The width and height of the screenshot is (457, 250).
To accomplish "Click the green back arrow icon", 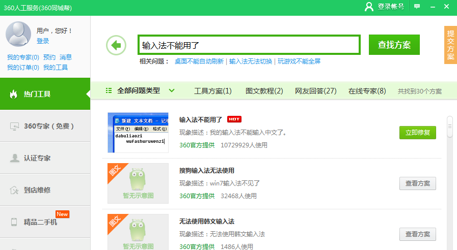I will tap(116, 45).
